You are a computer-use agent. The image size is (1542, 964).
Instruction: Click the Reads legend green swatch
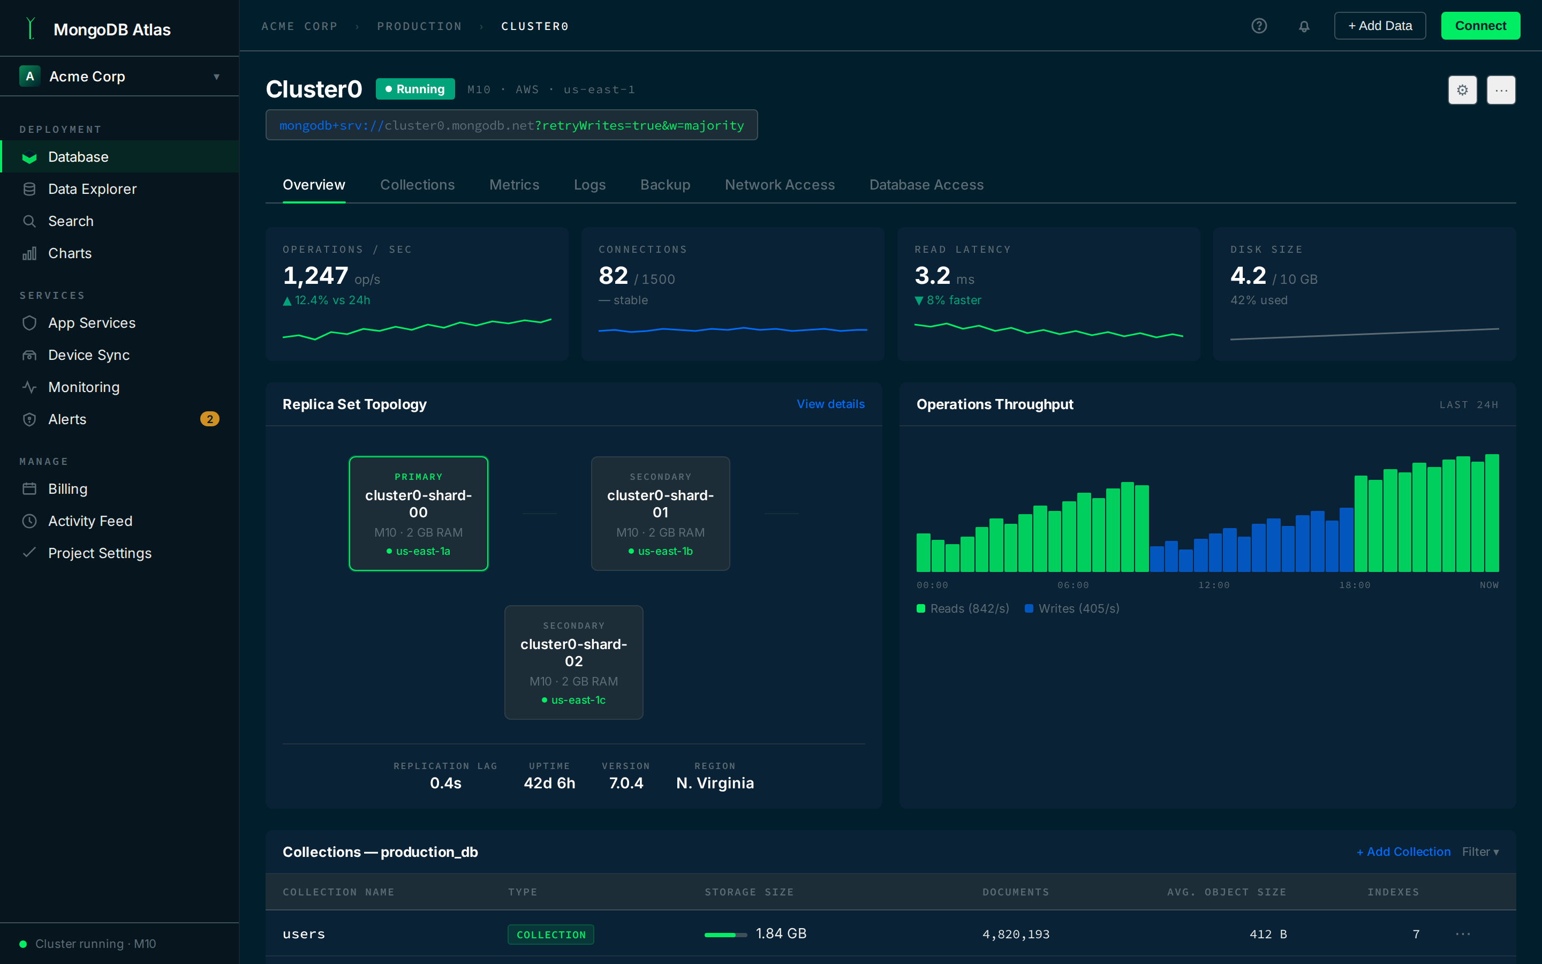pyautogui.click(x=921, y=608)
